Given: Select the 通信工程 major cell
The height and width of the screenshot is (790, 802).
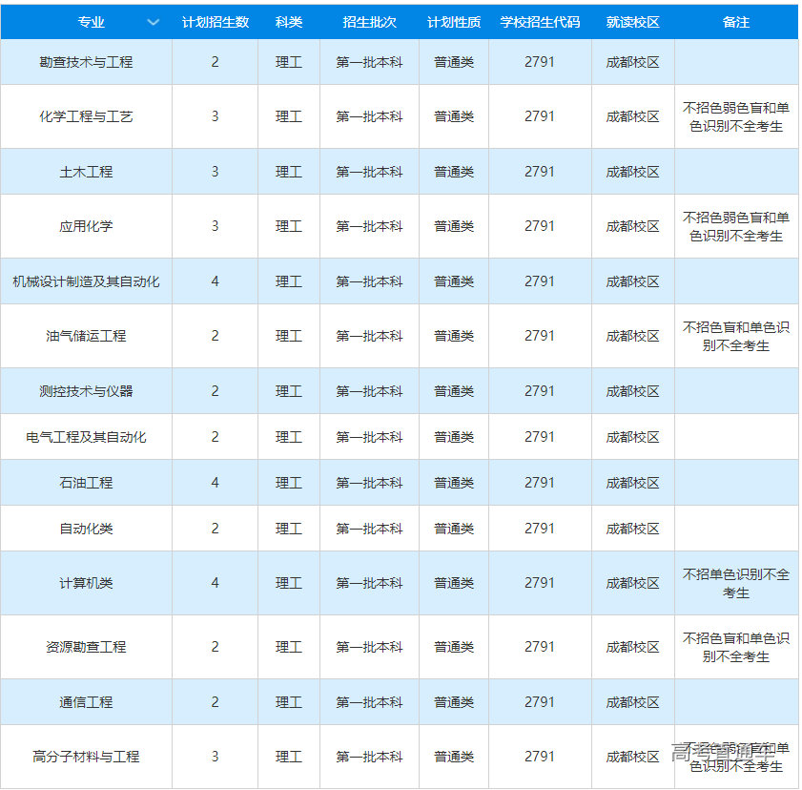Looking at the screenshot, I should [86, 702].
